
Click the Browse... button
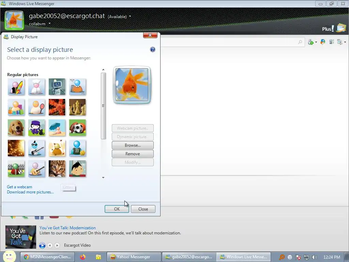133,145
